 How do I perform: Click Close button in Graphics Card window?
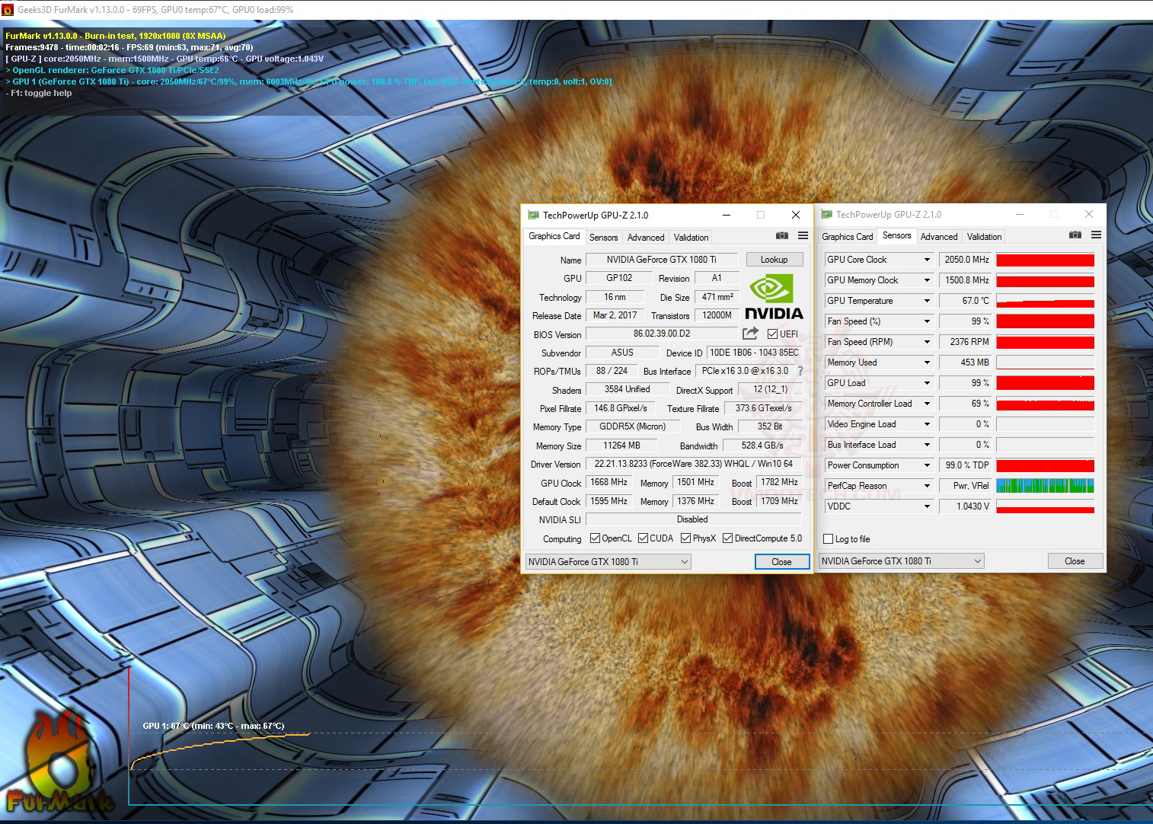click(781, 562)
